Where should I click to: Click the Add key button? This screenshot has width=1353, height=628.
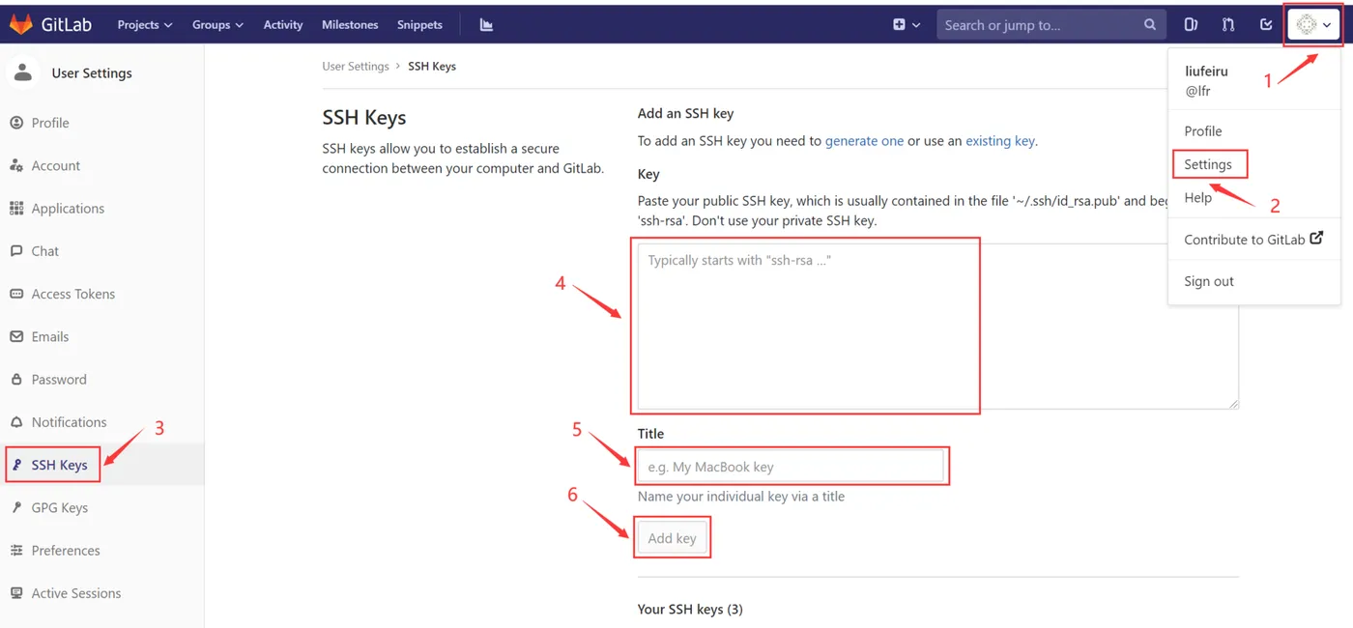672,538
